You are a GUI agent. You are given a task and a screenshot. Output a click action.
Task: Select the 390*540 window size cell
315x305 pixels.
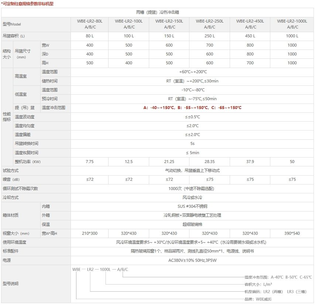click(x=292, y=233)
